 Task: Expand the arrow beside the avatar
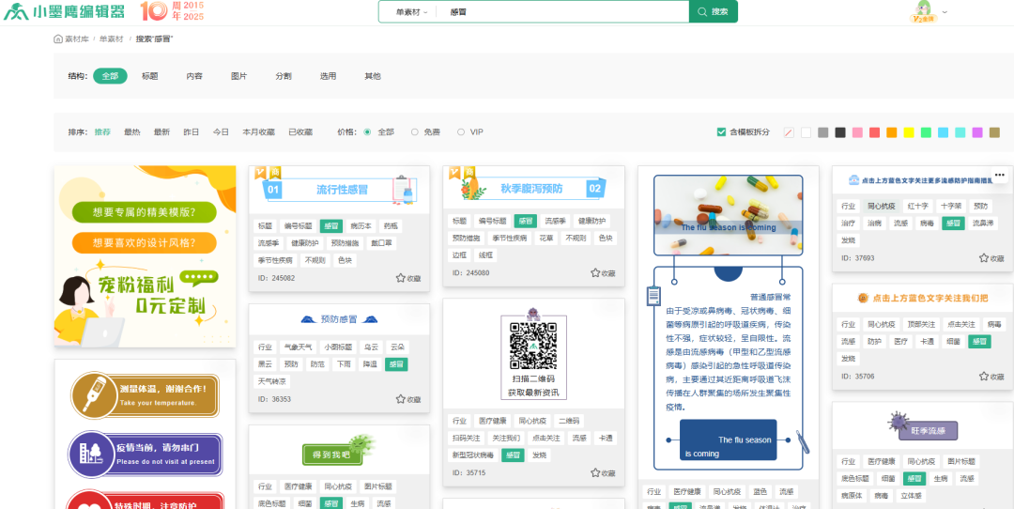[945, 11]
